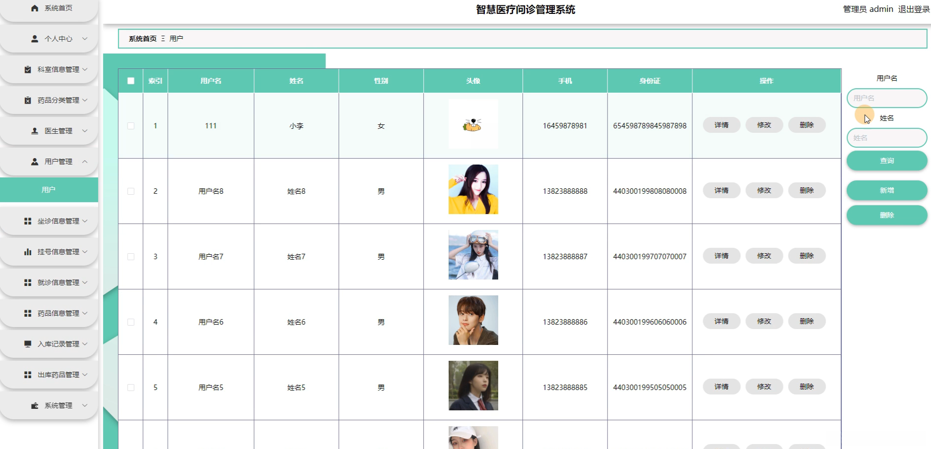Click the grid icon beside 就诊信息管理

(x=28, y=282)
